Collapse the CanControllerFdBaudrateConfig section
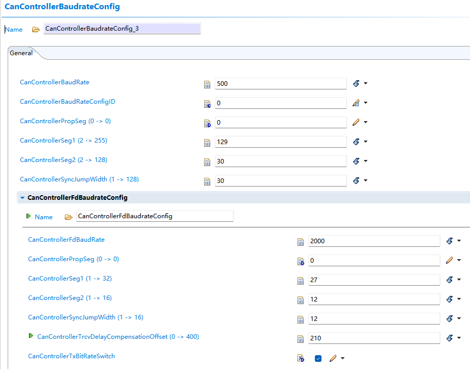470x369 pixels. (22, 198)
